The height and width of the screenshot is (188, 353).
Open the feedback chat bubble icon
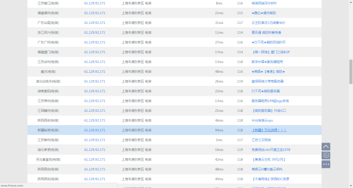(326, 155)
